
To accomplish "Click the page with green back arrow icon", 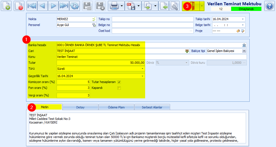I will (164, 6).
